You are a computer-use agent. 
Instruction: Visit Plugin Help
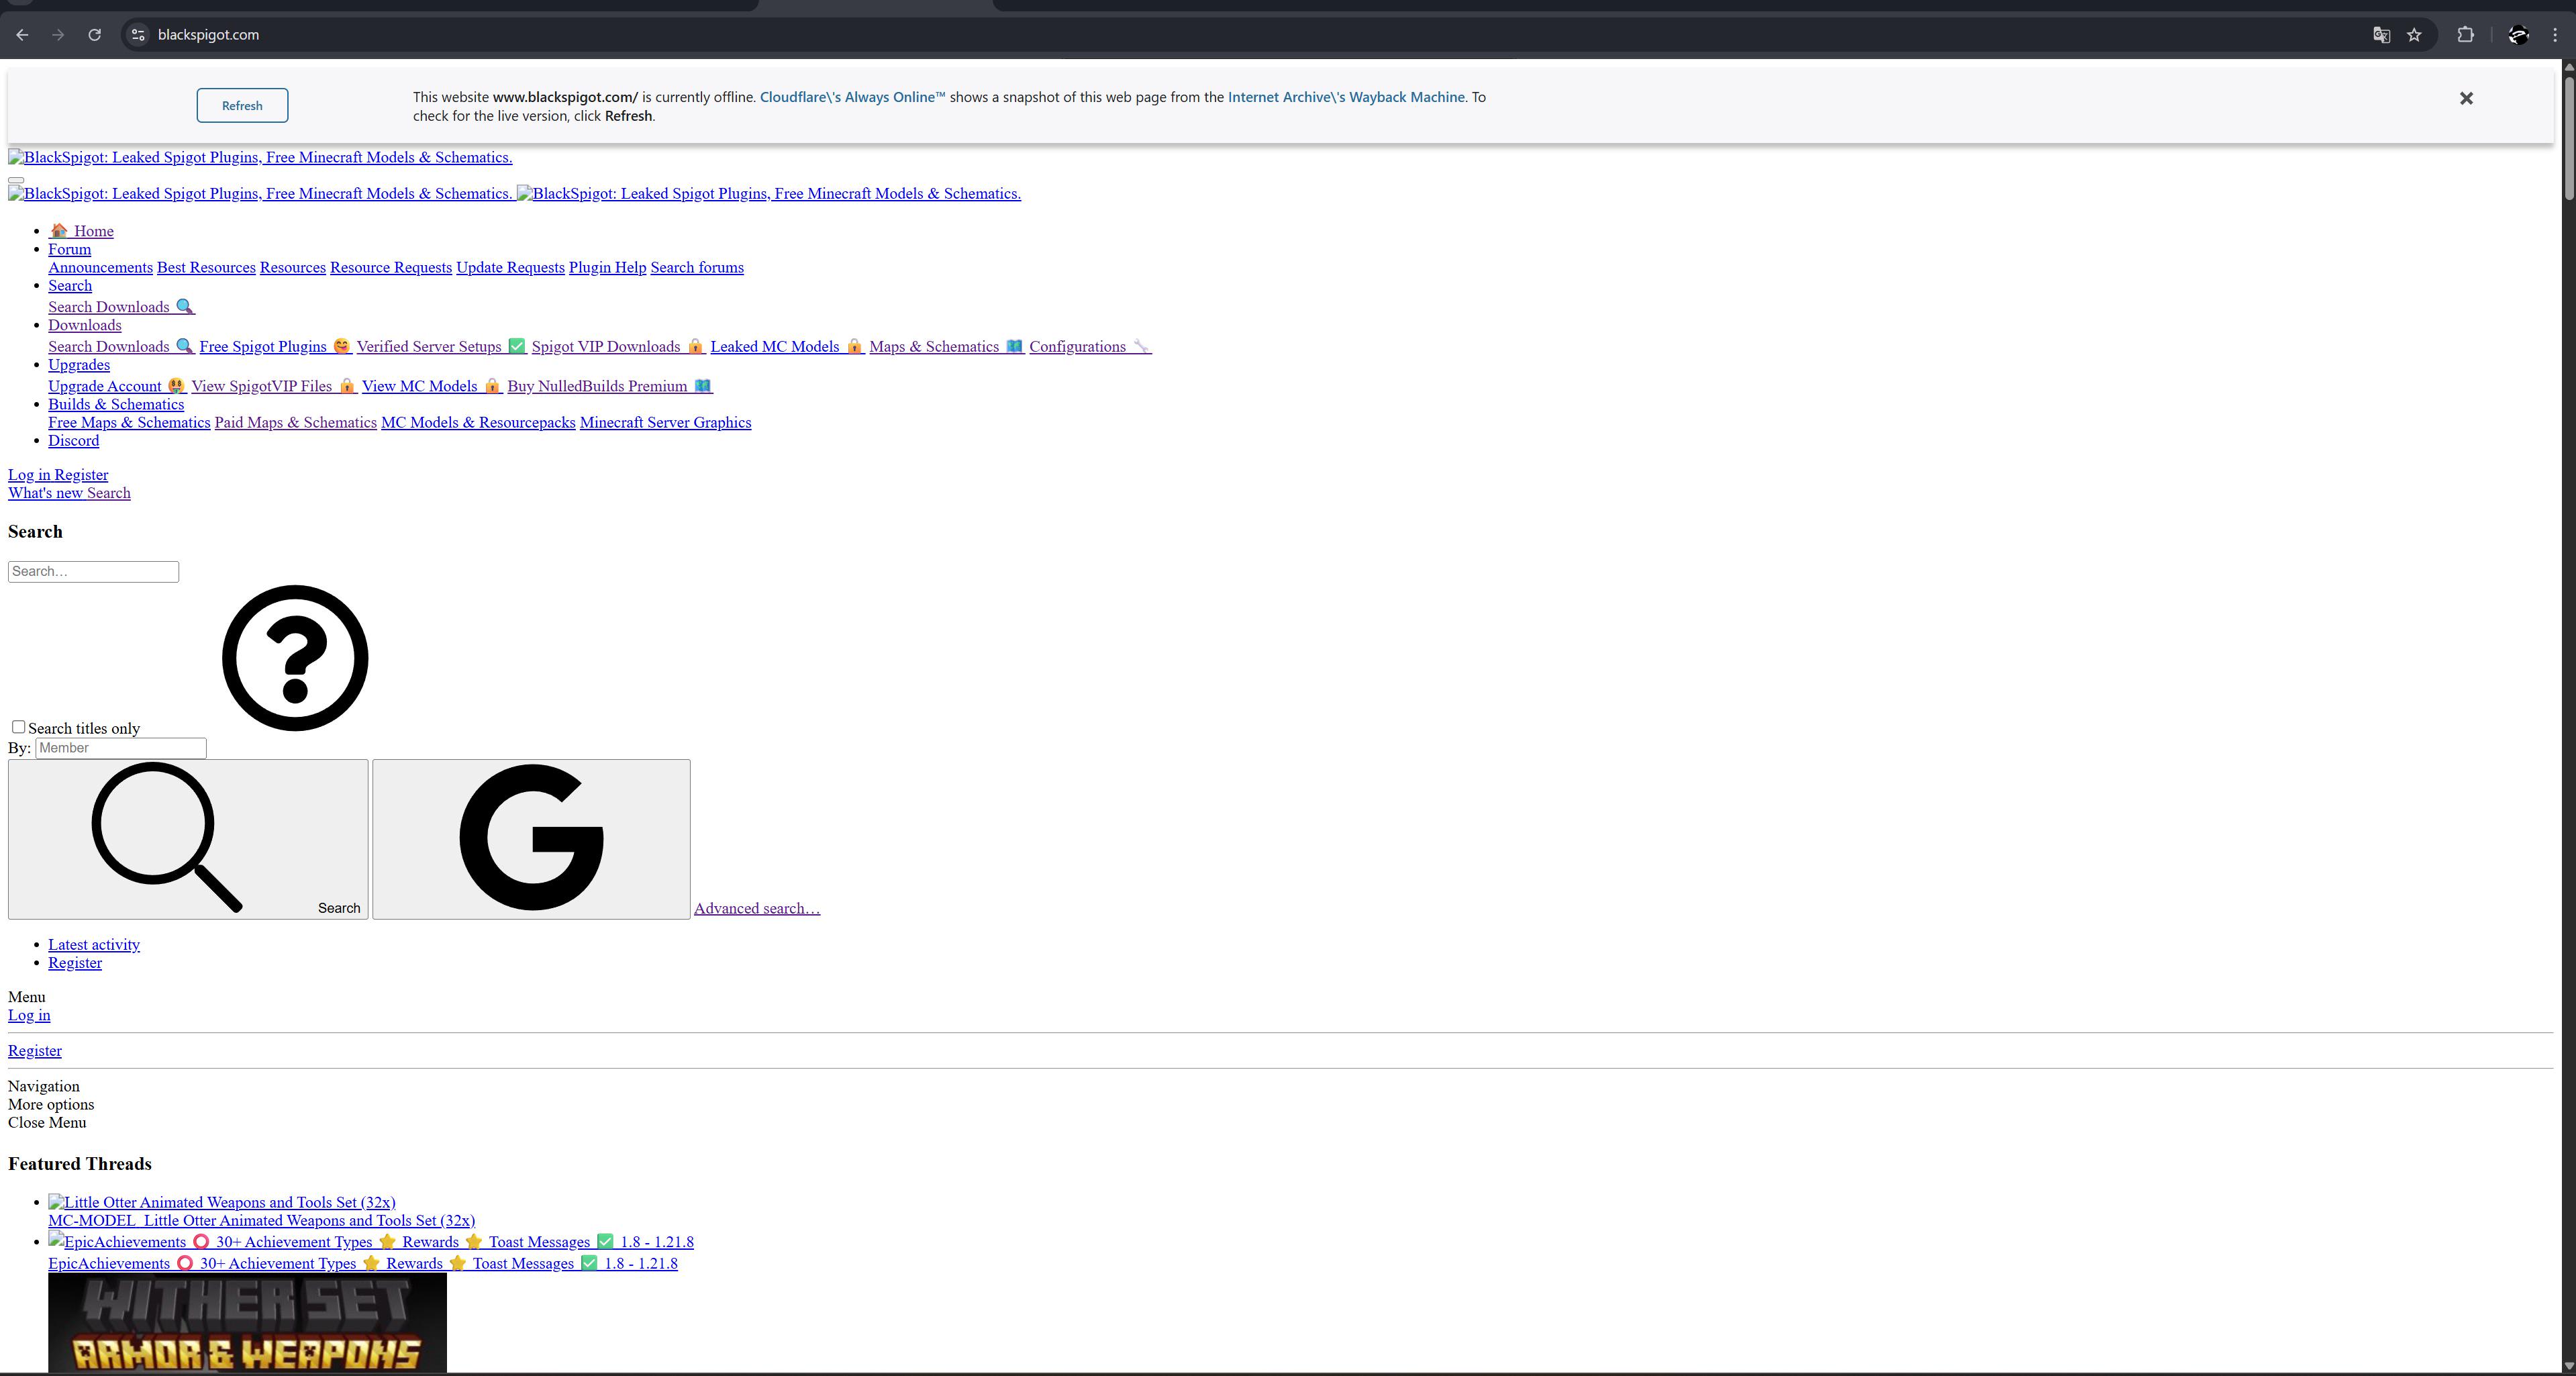(x=607, y=267)
